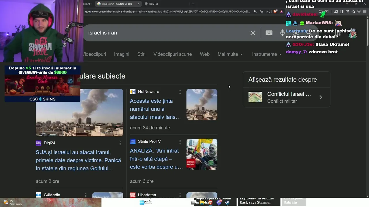Open the Brave Shields lion icon
The image size is (369, 207).
[275, 11]
